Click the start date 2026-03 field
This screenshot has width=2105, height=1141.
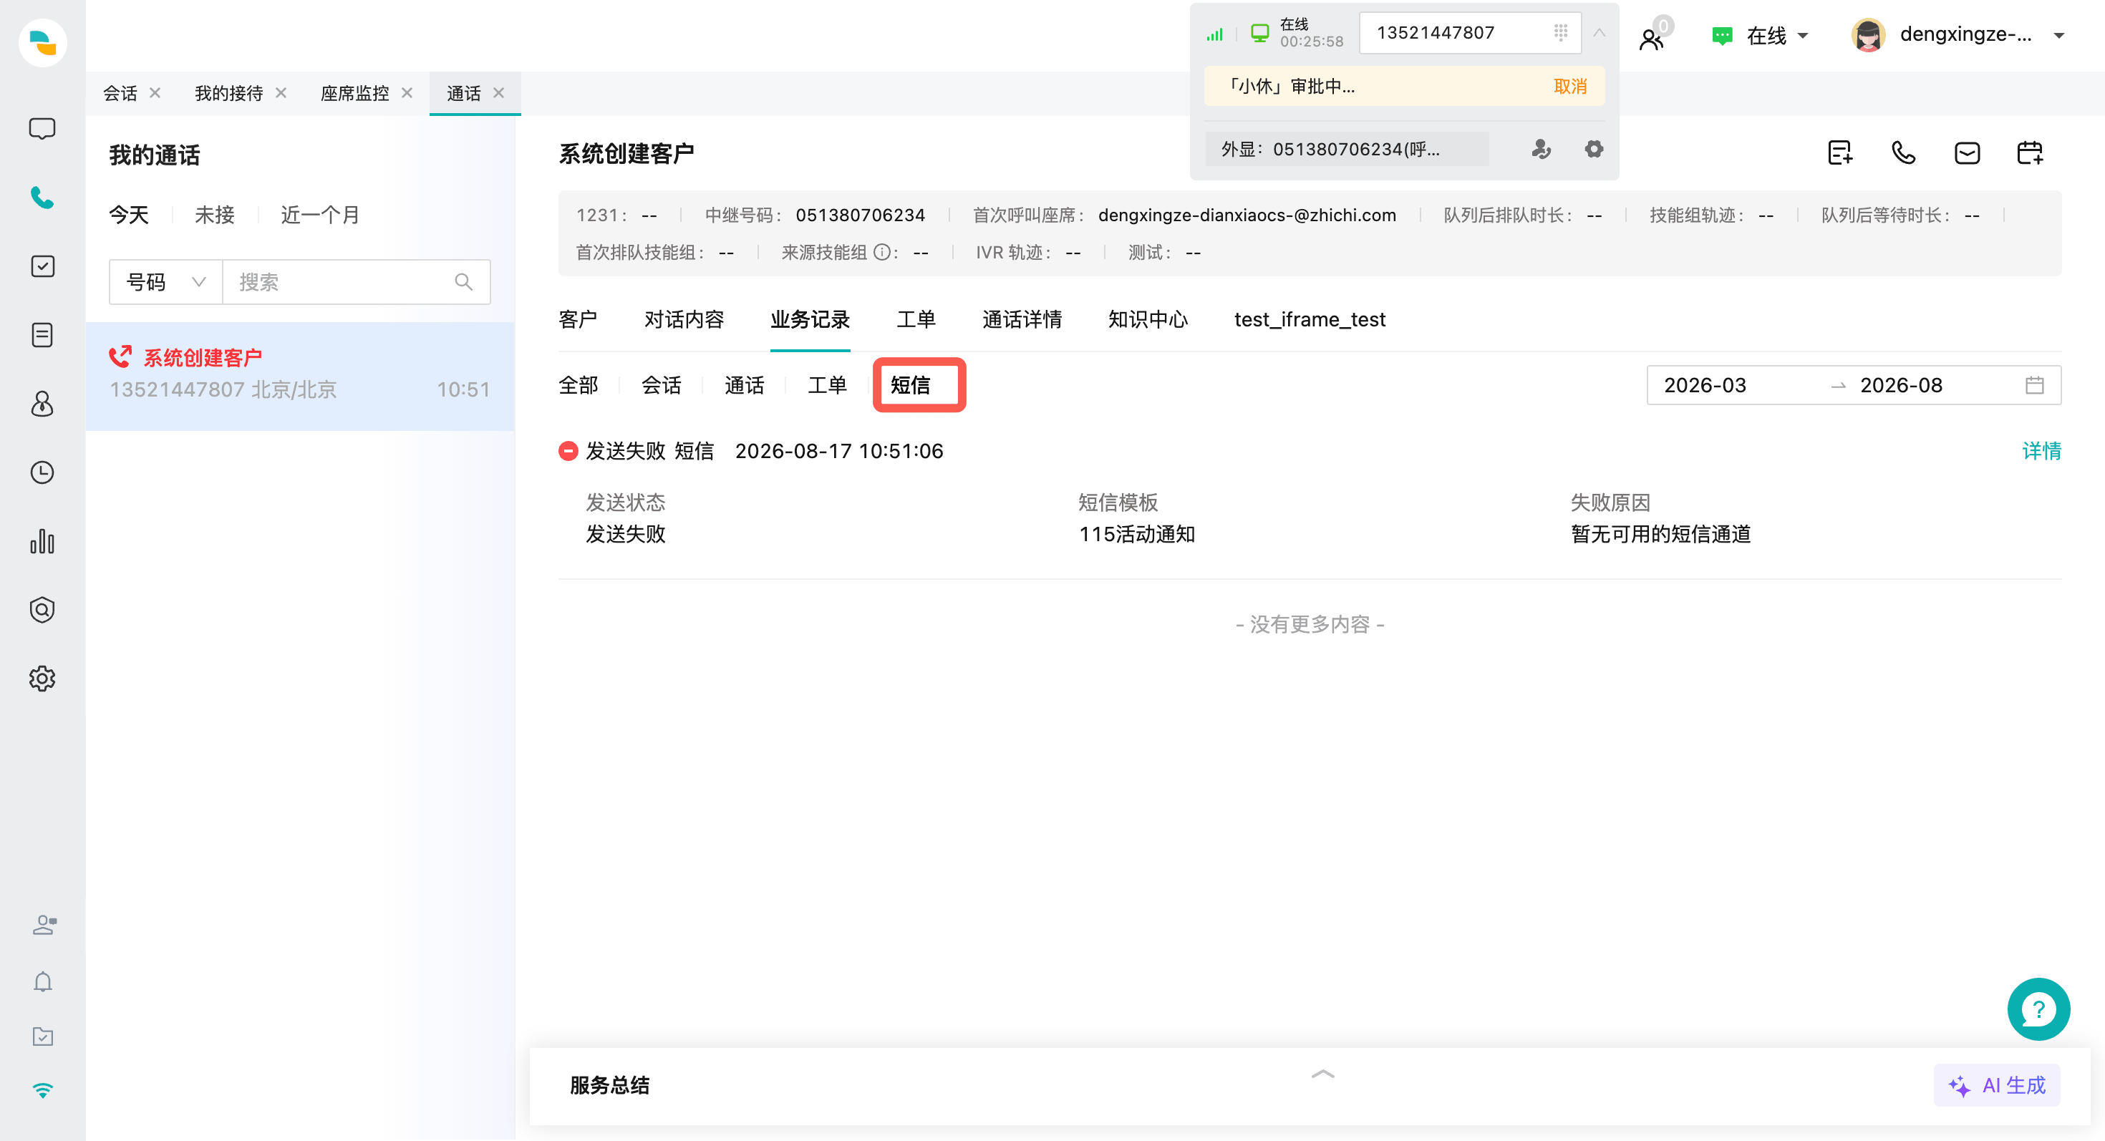1705,386
